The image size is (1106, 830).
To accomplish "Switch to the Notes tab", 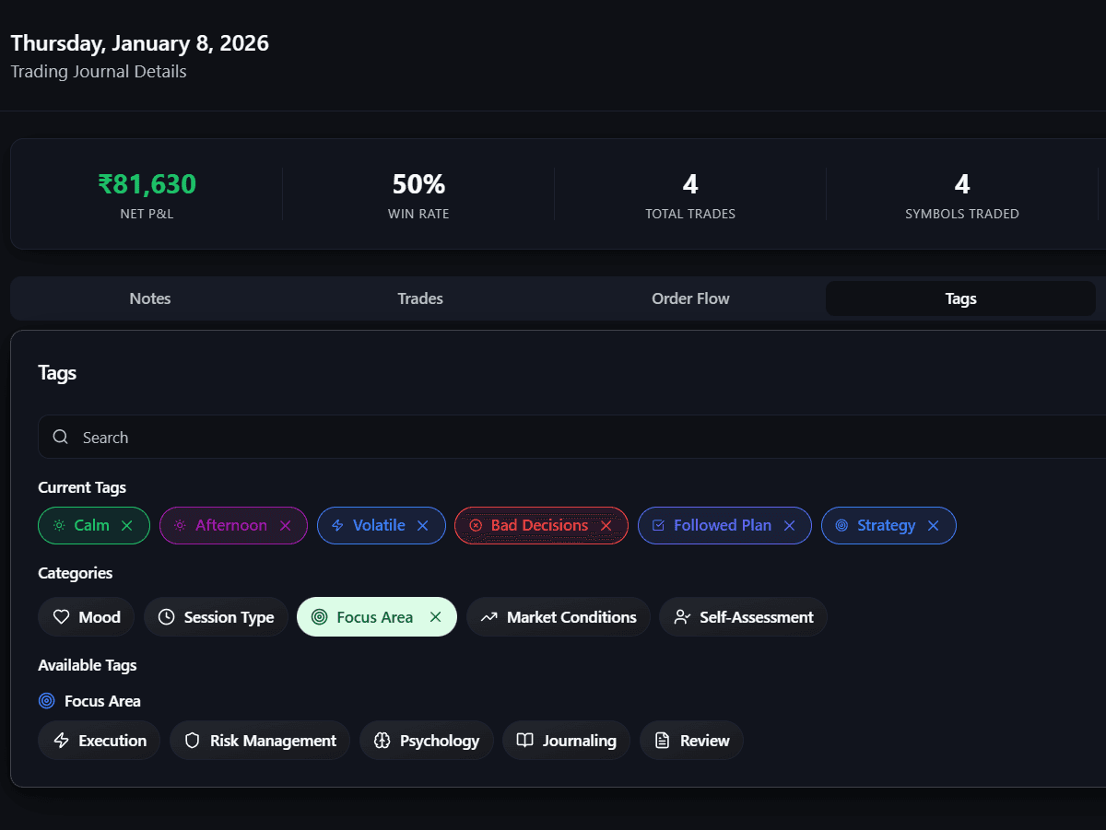I will pos(149,298).
